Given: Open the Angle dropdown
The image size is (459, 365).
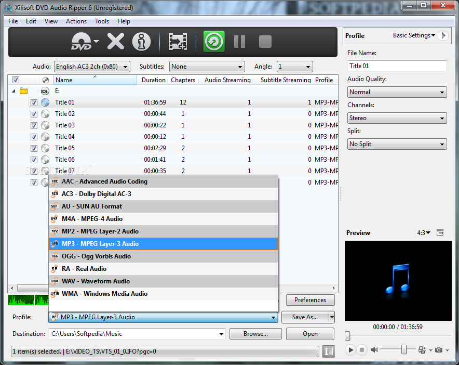Looking at the screenshot, I should (294, 67).
